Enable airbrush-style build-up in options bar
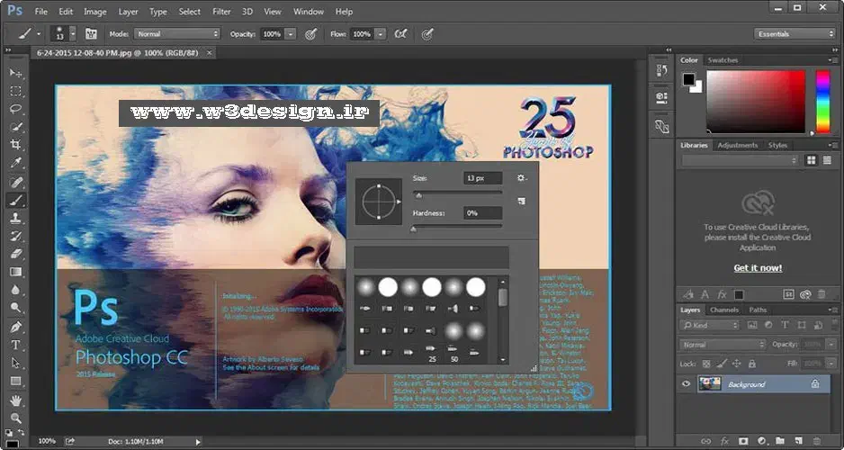The height and width of the screenshot is (450, 844). pyautogui.click(x=400, y=33)
